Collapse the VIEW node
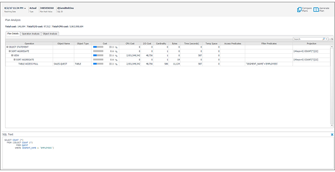335x172 pixels. pyautogui.click(x=12, y=56)
